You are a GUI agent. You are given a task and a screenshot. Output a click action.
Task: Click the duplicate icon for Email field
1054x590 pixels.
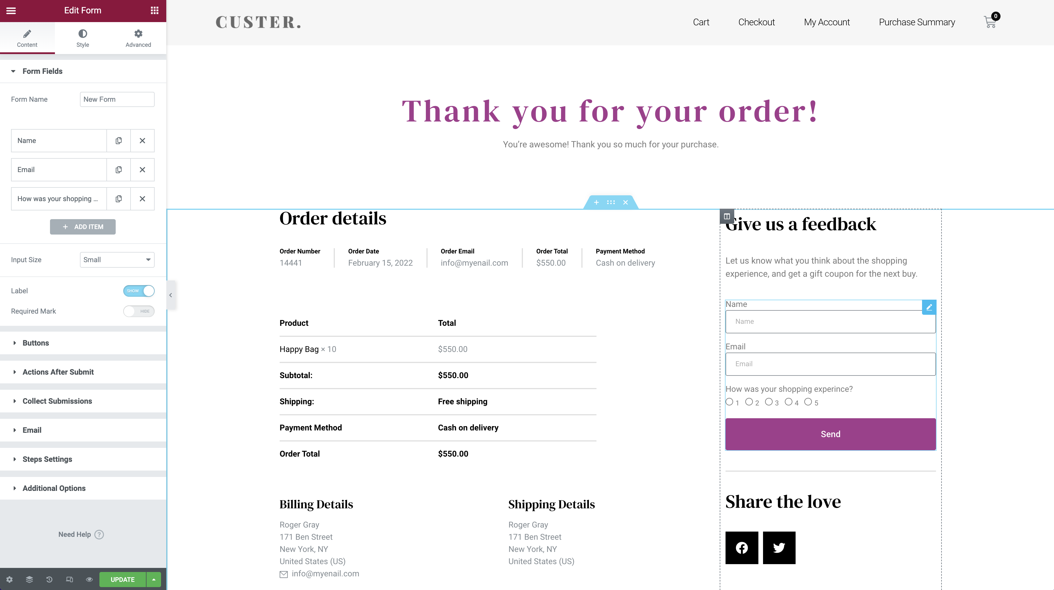click(118, 169)
